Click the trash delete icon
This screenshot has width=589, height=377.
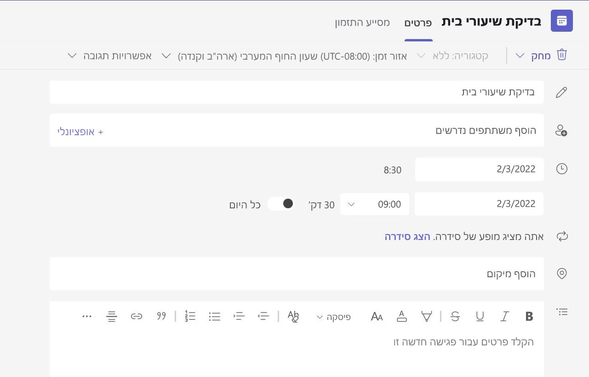(x=561, y=56)
